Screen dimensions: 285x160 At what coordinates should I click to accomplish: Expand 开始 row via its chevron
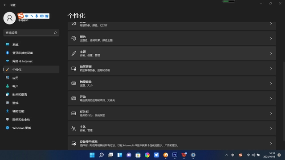tap(271, 98)
